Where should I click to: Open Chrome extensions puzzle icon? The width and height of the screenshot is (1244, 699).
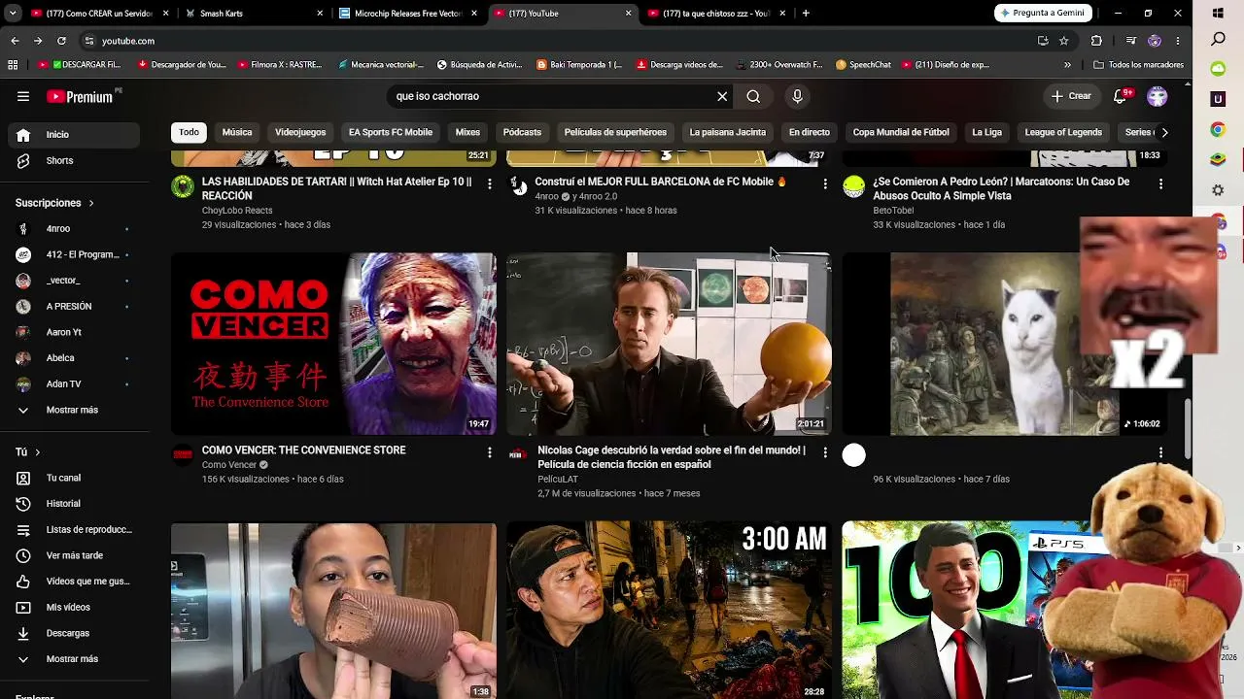pyautogui.click(x=1096, y=41)
